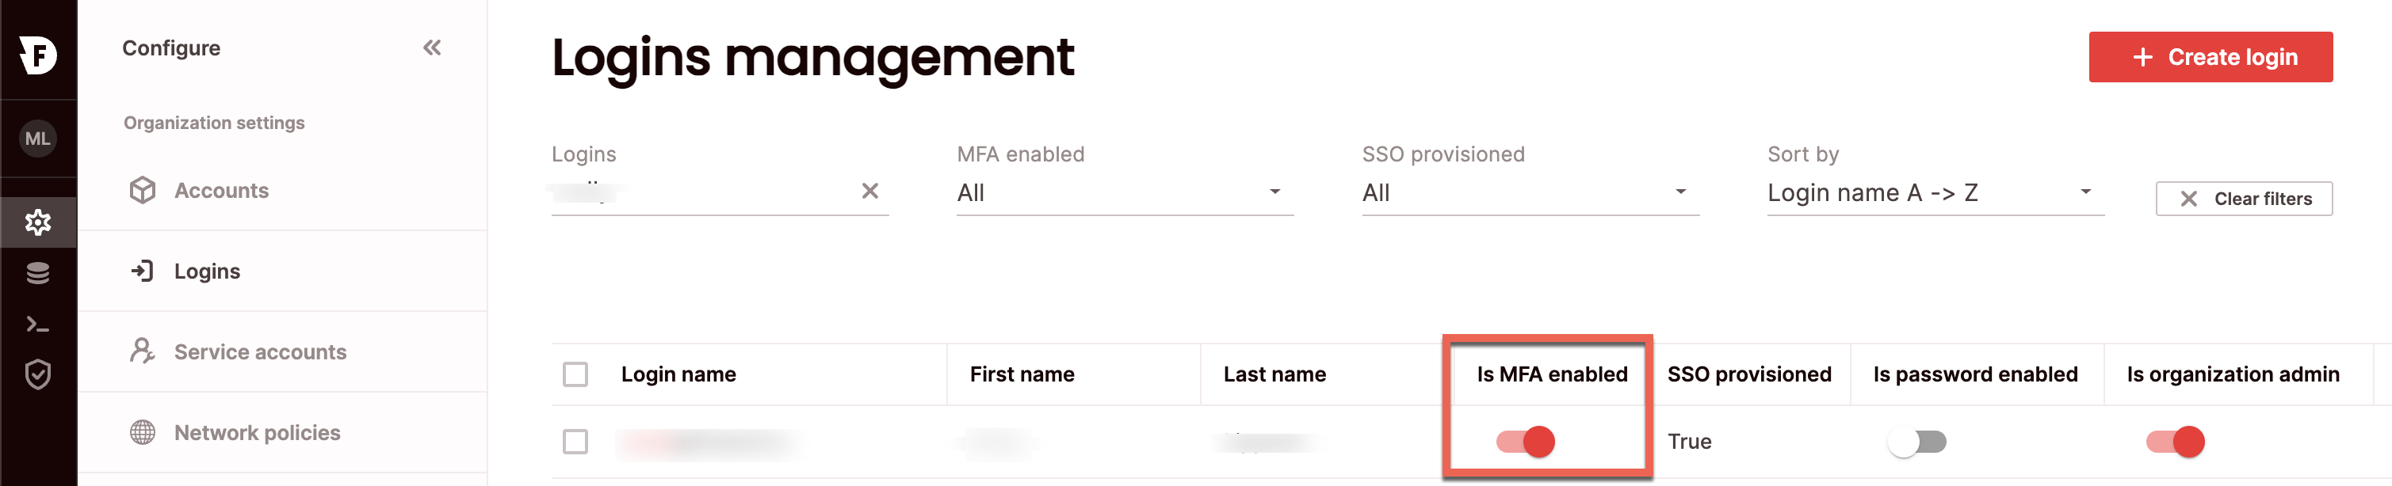The height and width of the screenshot is (486, 2392).
Task: Enable the Is password enabled switch
Action: [1916, 442]
